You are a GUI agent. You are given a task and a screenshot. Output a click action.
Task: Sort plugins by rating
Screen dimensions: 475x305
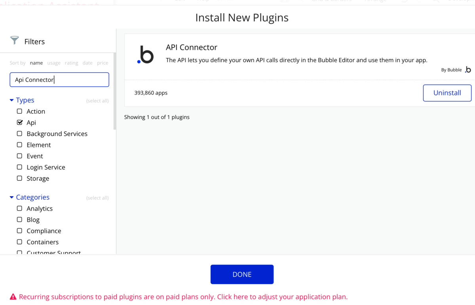(x=72, y=63)
